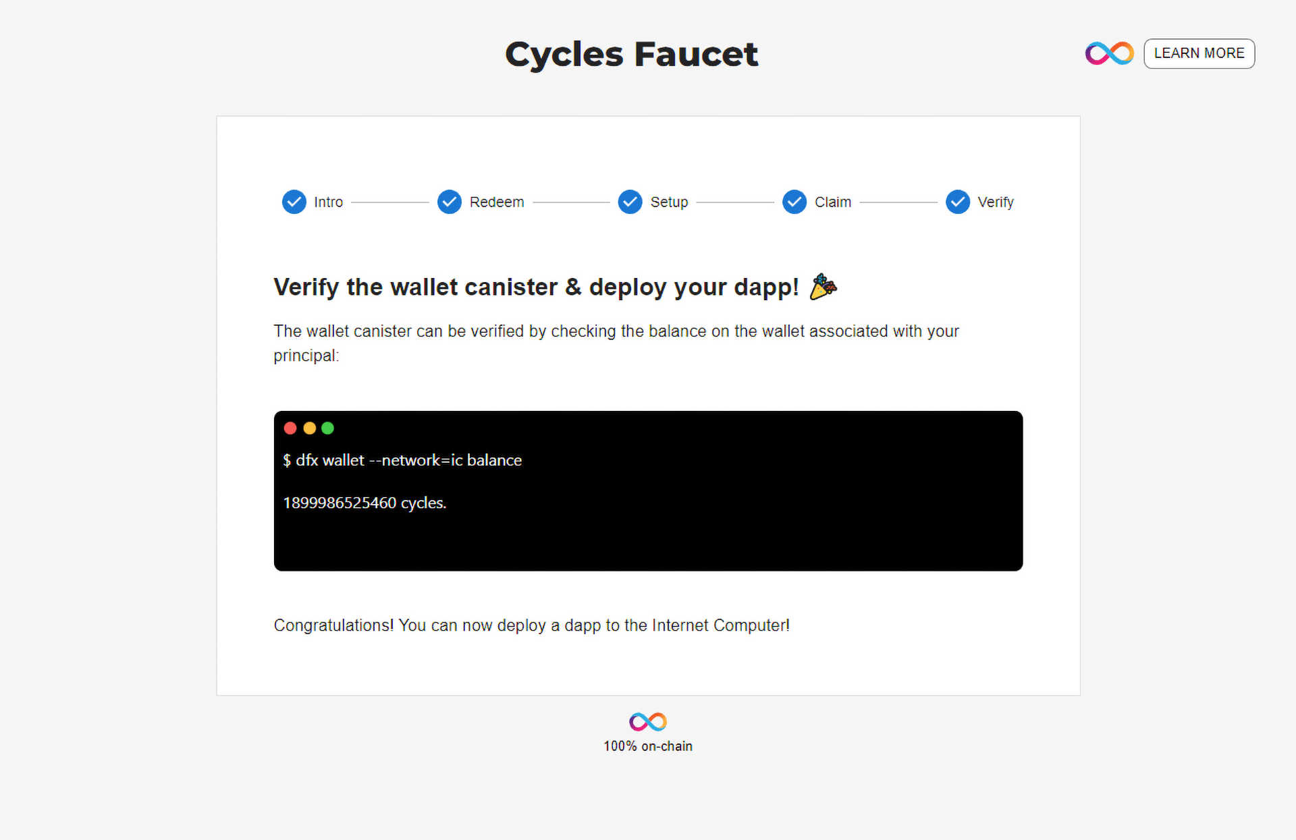This screenshot has width=1296, height=840.
Task: Click the infinity logo in page footer
Action: pyautogui.click(x=648, y=720)
